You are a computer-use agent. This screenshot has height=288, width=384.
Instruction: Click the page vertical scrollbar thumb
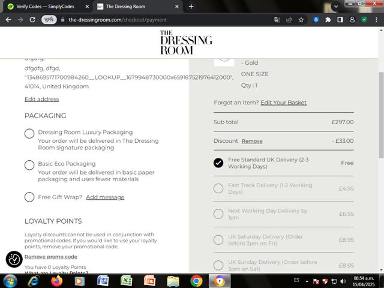[x=381, y=115]
